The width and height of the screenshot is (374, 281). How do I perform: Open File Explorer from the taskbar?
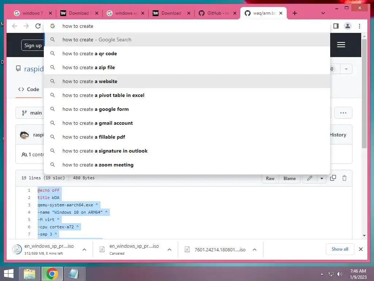pyautogui.click(x=29, y=274)
